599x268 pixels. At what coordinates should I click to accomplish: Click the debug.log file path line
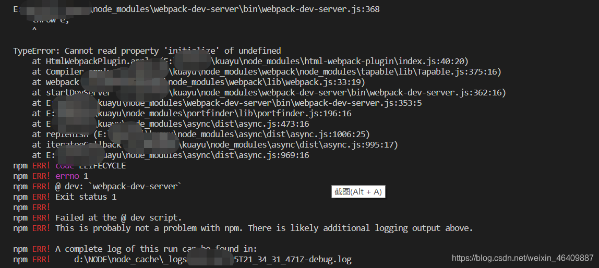182,260
